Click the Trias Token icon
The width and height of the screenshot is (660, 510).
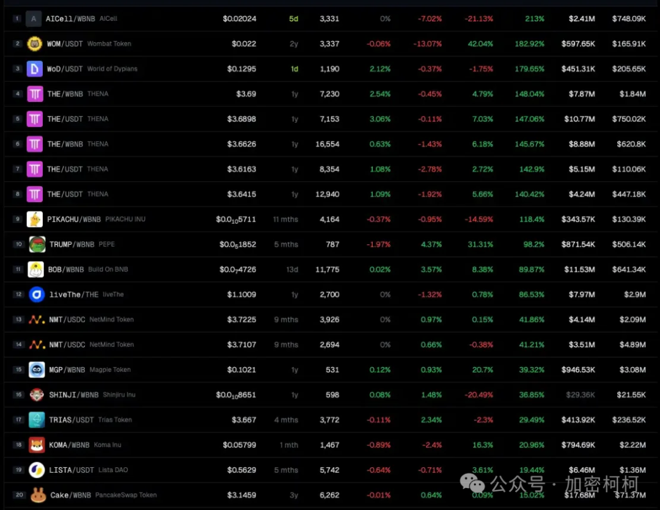pyautogui.click(x=37, y=420)
